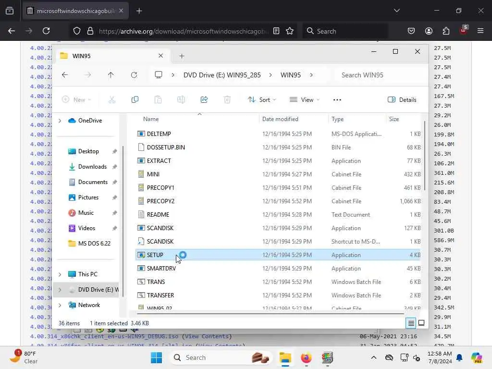Click the Rename icon in Explorer toolbar
The image size is (492, 369).
[181, 100]
